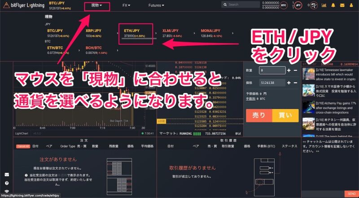Click the 買い buy button
This screenshot has width=359, height=198.
(285, 116)
